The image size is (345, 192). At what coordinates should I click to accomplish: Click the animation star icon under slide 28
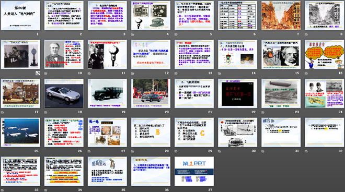(x=132, y=151)
